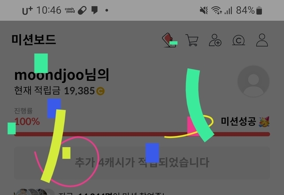Tap the Wi-Fi signal icon in the status bar
The width and height of the screenshot is (284, 195).
[217, 10]
